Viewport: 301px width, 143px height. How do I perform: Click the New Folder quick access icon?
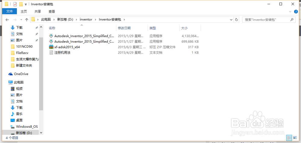pyautogui.click(x=21, y=4)
